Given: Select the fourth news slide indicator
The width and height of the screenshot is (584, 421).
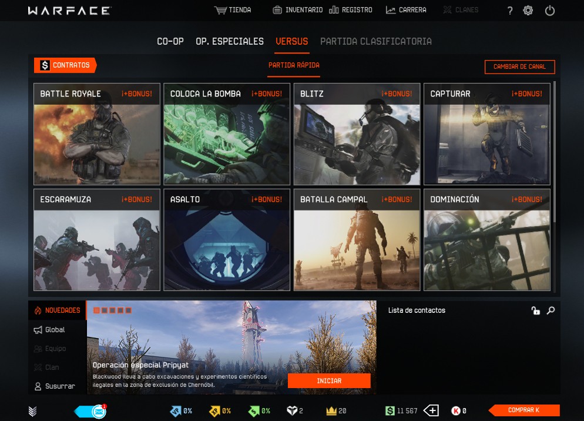Looking at the screenshot, I should (120, 310).
